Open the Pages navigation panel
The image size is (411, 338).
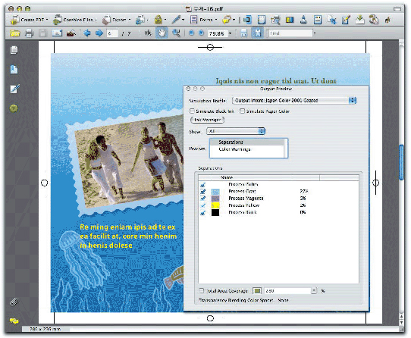14,50
